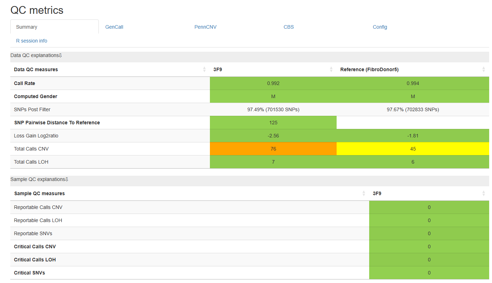Select the Call Rate value 0.992
Viewport: 492px width, 283px height.
pyautogui.click(x=273, y=83)
